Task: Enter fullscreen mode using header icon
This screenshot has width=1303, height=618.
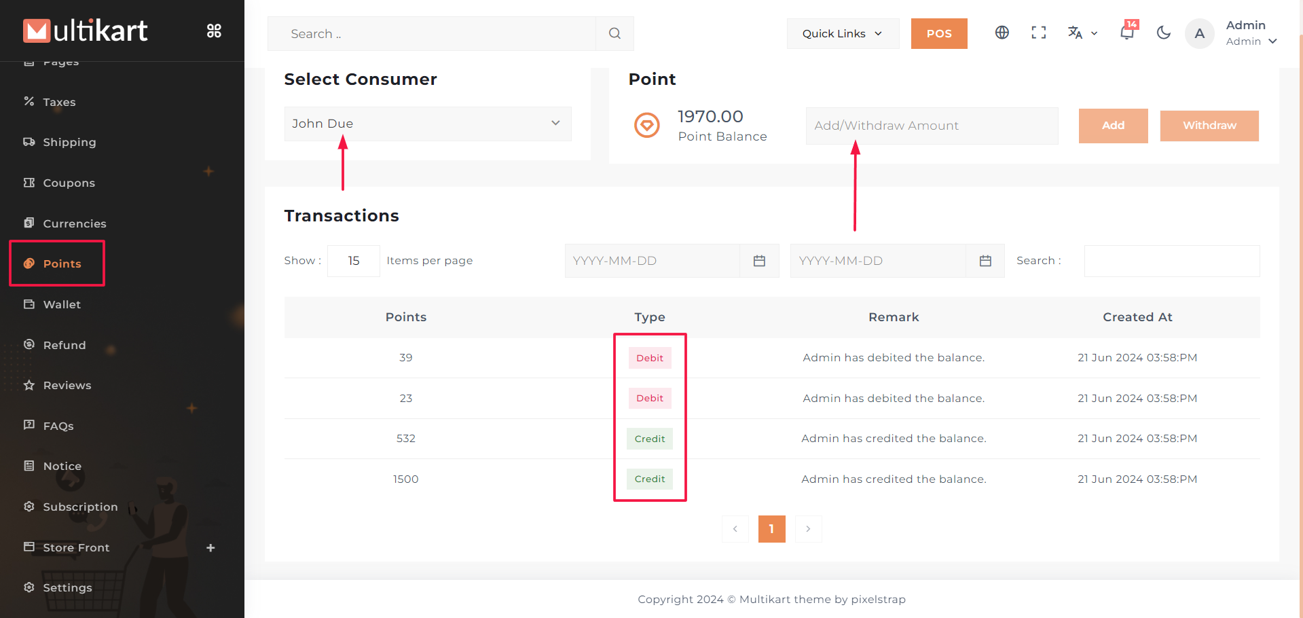Action: (x=1038, y=33)
